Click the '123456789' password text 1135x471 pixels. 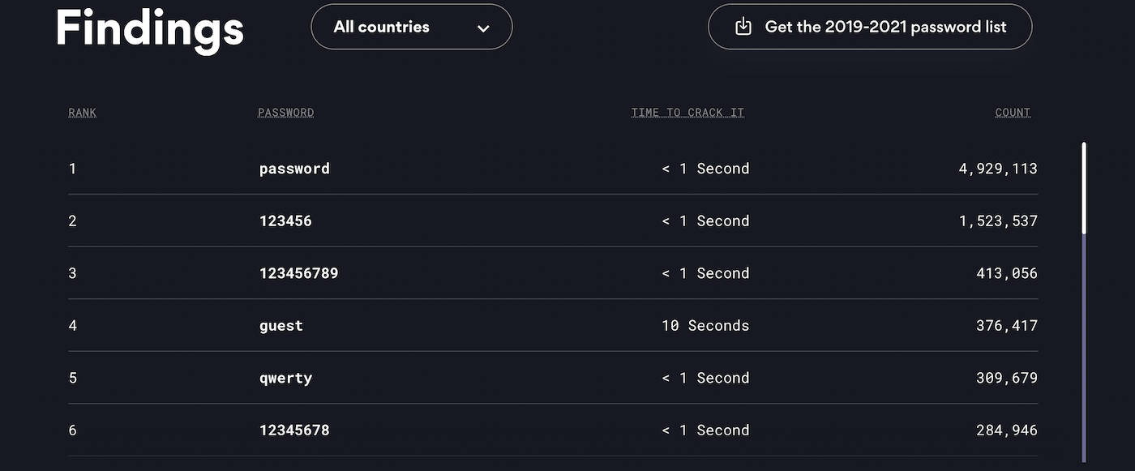[298, 273]
